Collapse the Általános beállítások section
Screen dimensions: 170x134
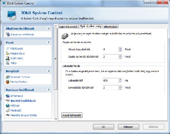(x=49, y=28)
